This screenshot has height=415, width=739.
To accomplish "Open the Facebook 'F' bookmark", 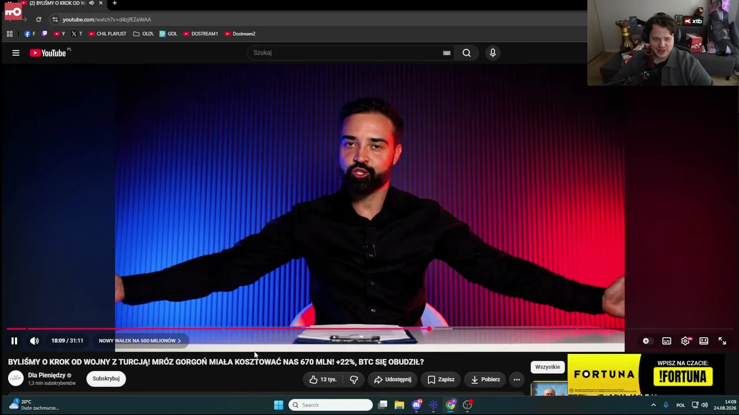I will coord(29,34).
